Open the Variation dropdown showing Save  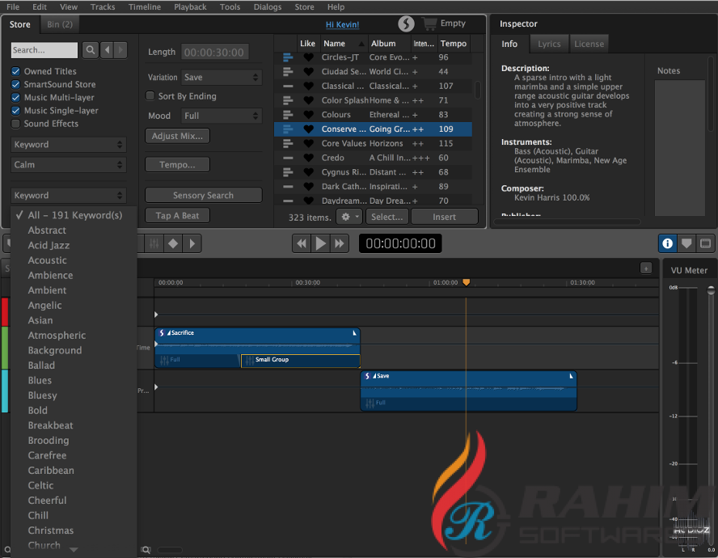pyautogui.click(x=222, y=78)
